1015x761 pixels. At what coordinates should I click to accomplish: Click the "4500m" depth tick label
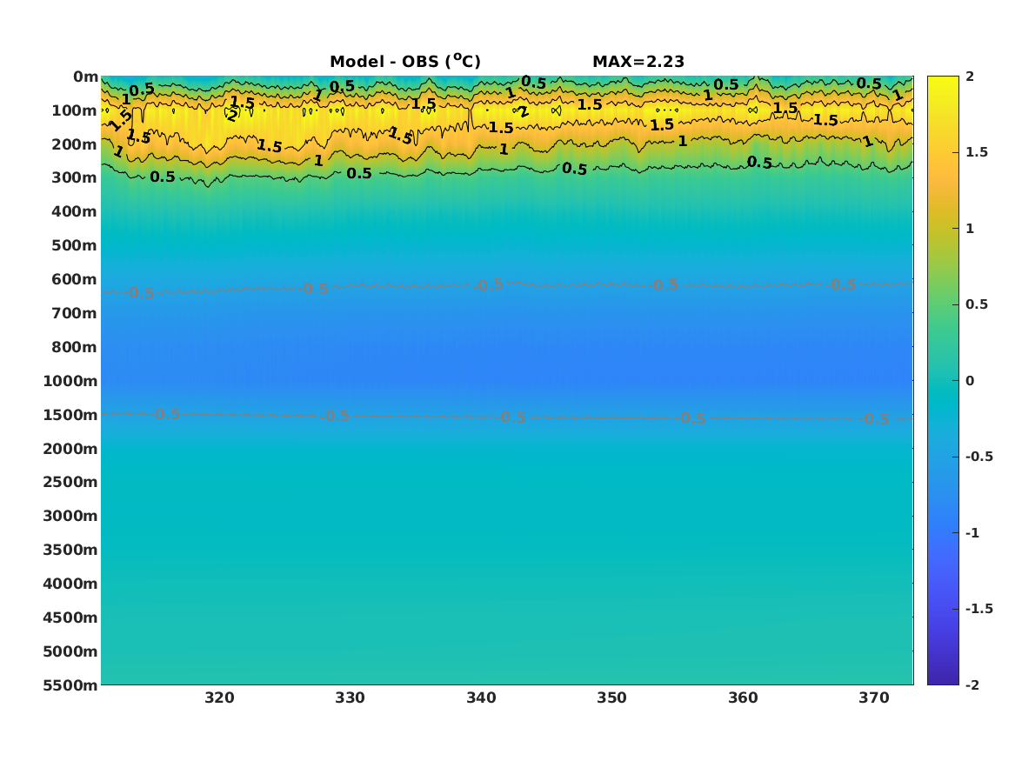pos(70,617)
